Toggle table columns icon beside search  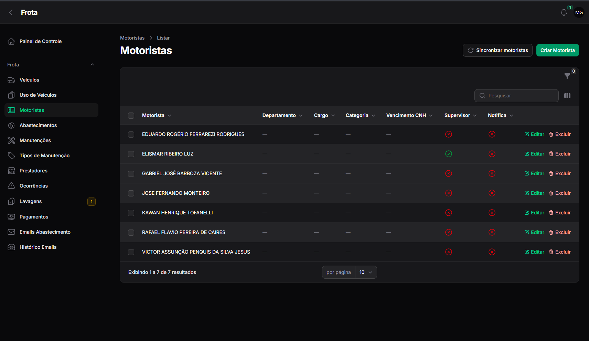[x=567, y=96]
